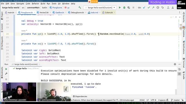The height and width of the screenshot is (104, 186).
Task: Open Dependencies tab at bottom
Action: (x=80, y=96)
